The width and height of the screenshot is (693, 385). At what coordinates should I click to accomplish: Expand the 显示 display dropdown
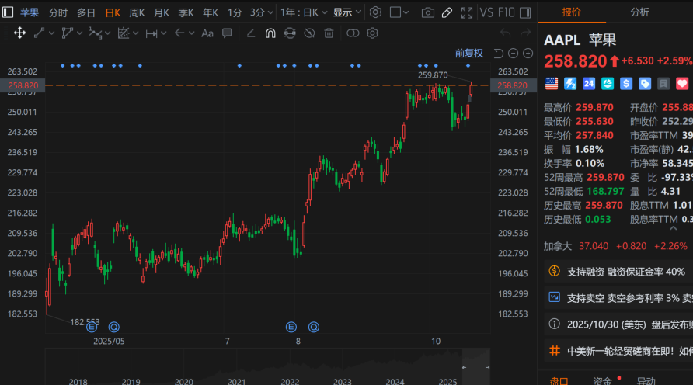(x=346, y=12)
